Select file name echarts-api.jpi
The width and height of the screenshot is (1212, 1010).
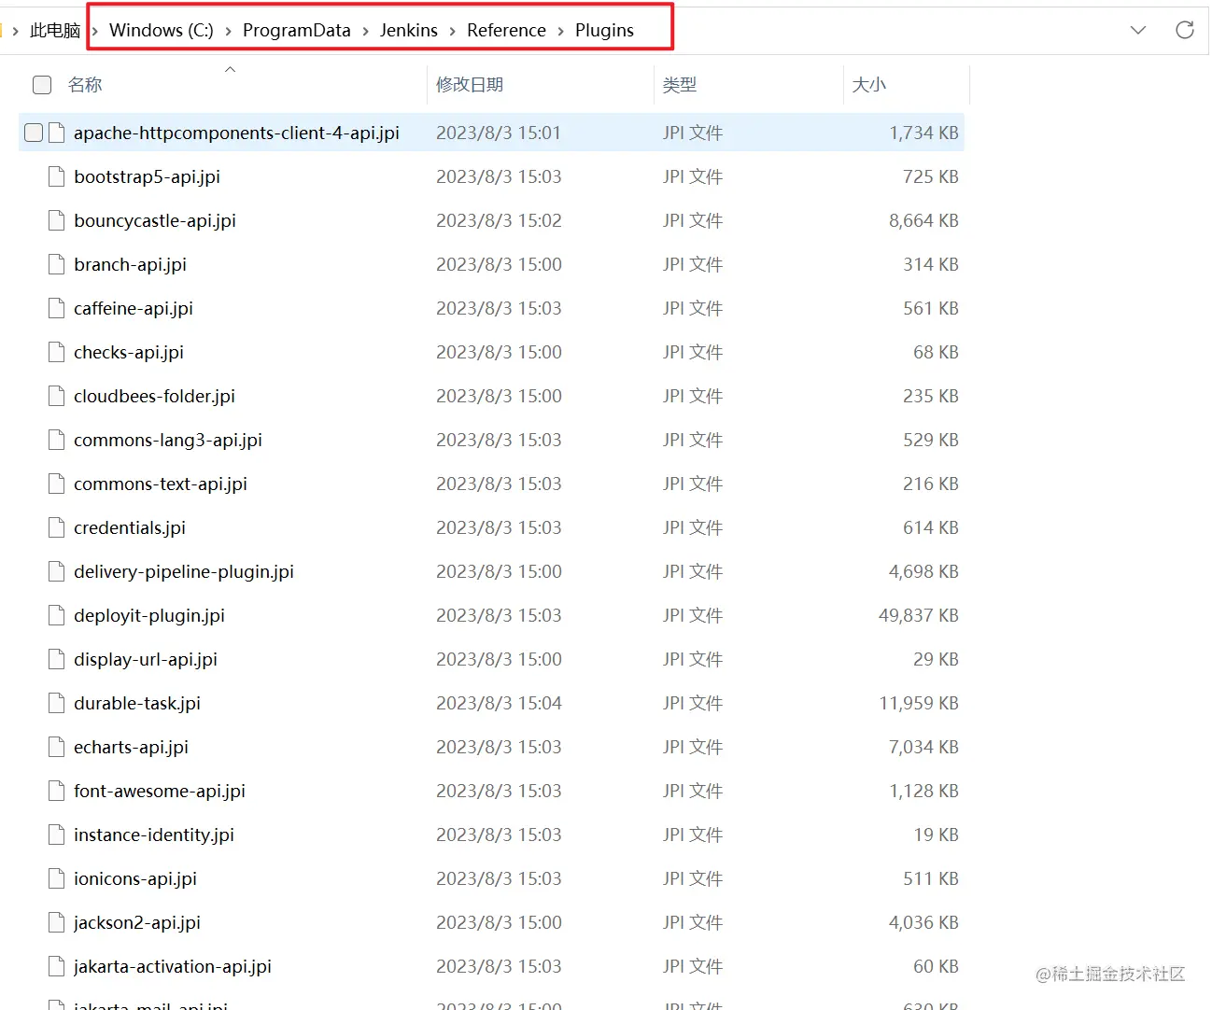tap(132, 747)
